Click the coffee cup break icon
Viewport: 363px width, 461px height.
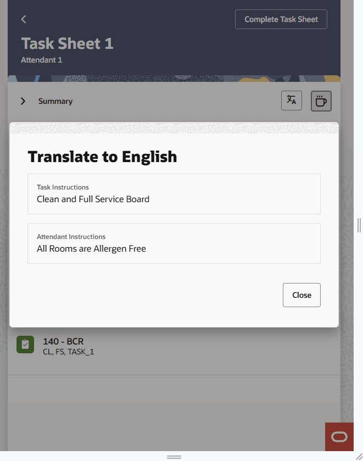click(321, 101)
